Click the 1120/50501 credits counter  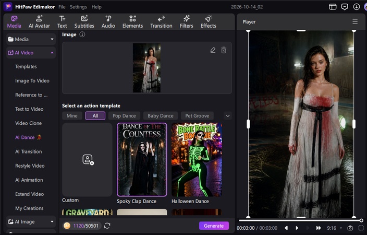pos(86,226)
